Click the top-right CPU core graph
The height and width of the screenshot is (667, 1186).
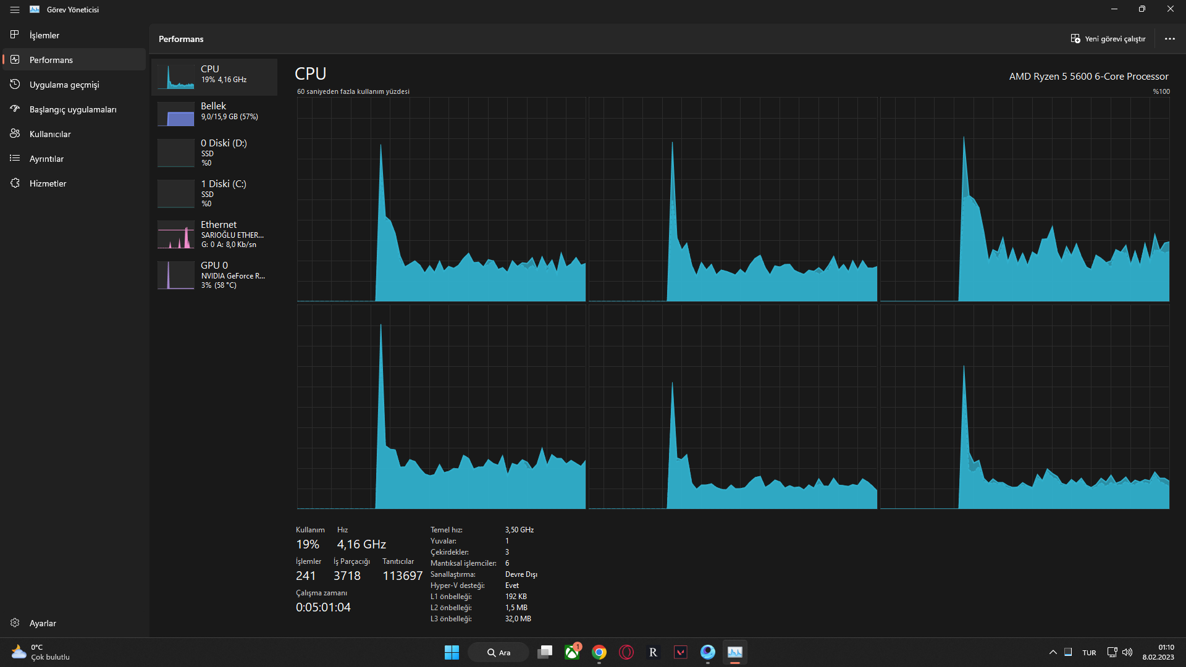1025,199
